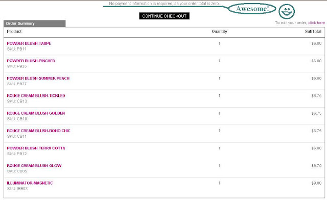Viewport: 327px width, 202px height.
Task: Select the SKU: CB11 text
Action: [17, 136]
